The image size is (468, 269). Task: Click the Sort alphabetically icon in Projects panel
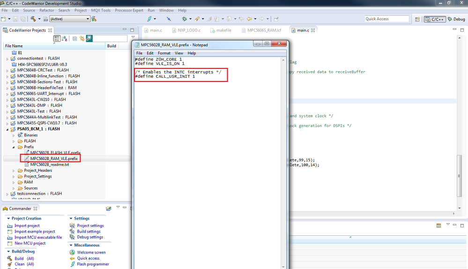pyautogui.click(x=65, y=38)
